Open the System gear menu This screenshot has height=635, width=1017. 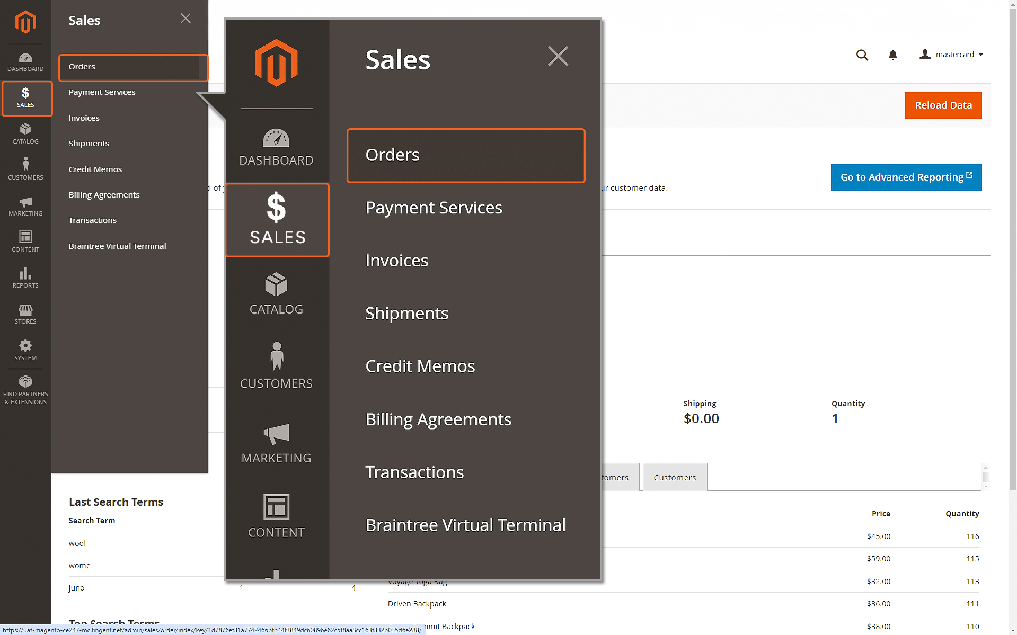coord(25,351)
